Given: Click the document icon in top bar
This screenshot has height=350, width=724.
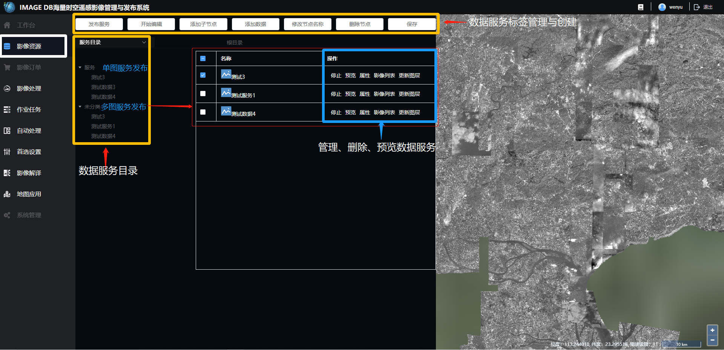Looking at the screenshot, I should point(640,7).
